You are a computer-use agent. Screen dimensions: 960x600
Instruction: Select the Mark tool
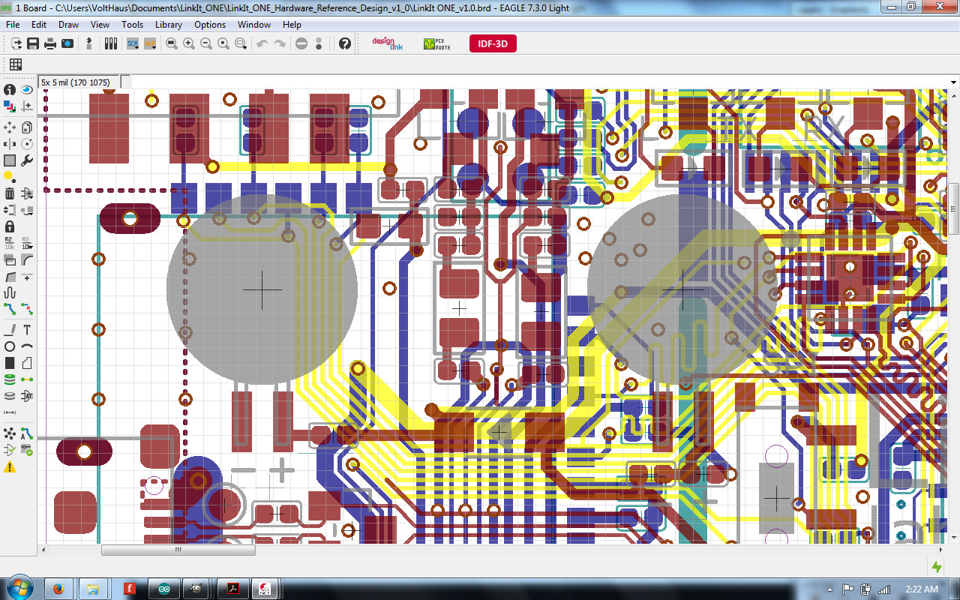[x=27, y=106]
